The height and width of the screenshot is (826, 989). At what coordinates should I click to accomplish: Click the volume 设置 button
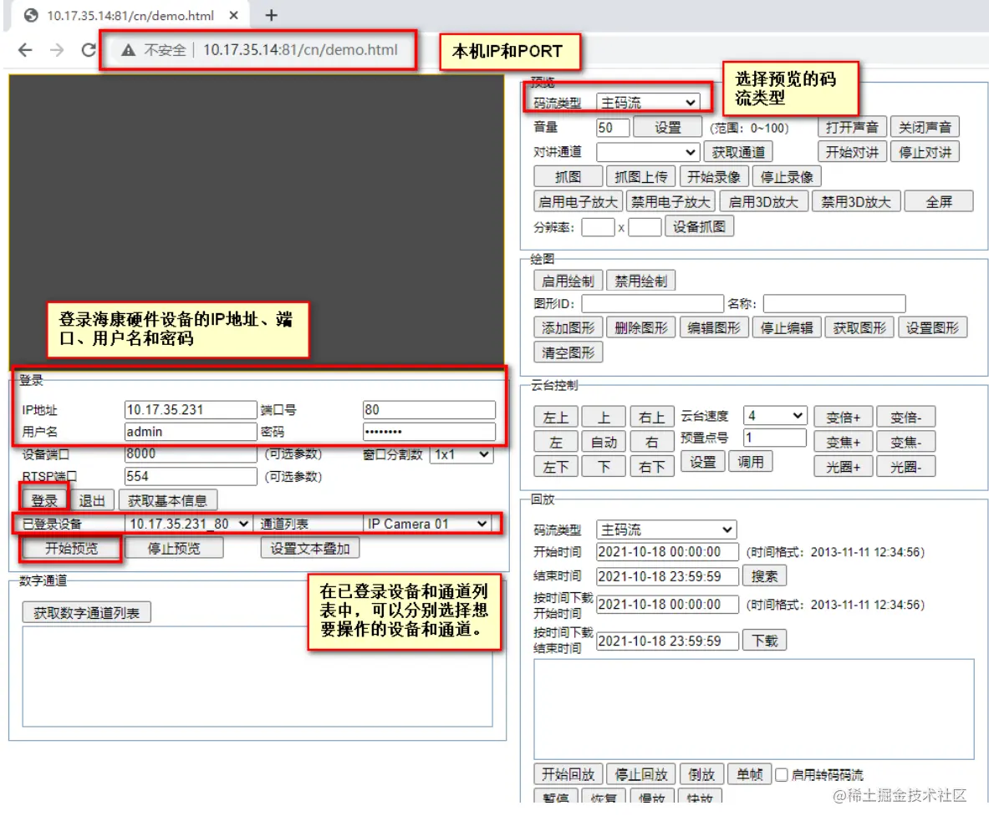tap(667, 127)
